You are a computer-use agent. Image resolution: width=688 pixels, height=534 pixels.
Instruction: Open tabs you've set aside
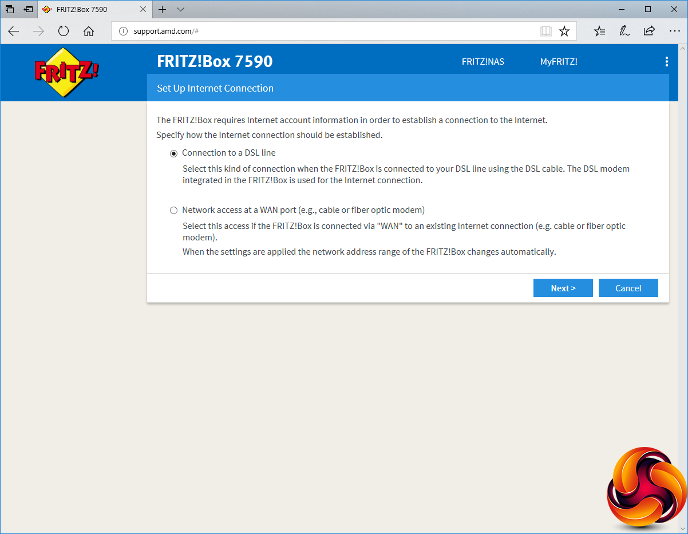[10, 9]
